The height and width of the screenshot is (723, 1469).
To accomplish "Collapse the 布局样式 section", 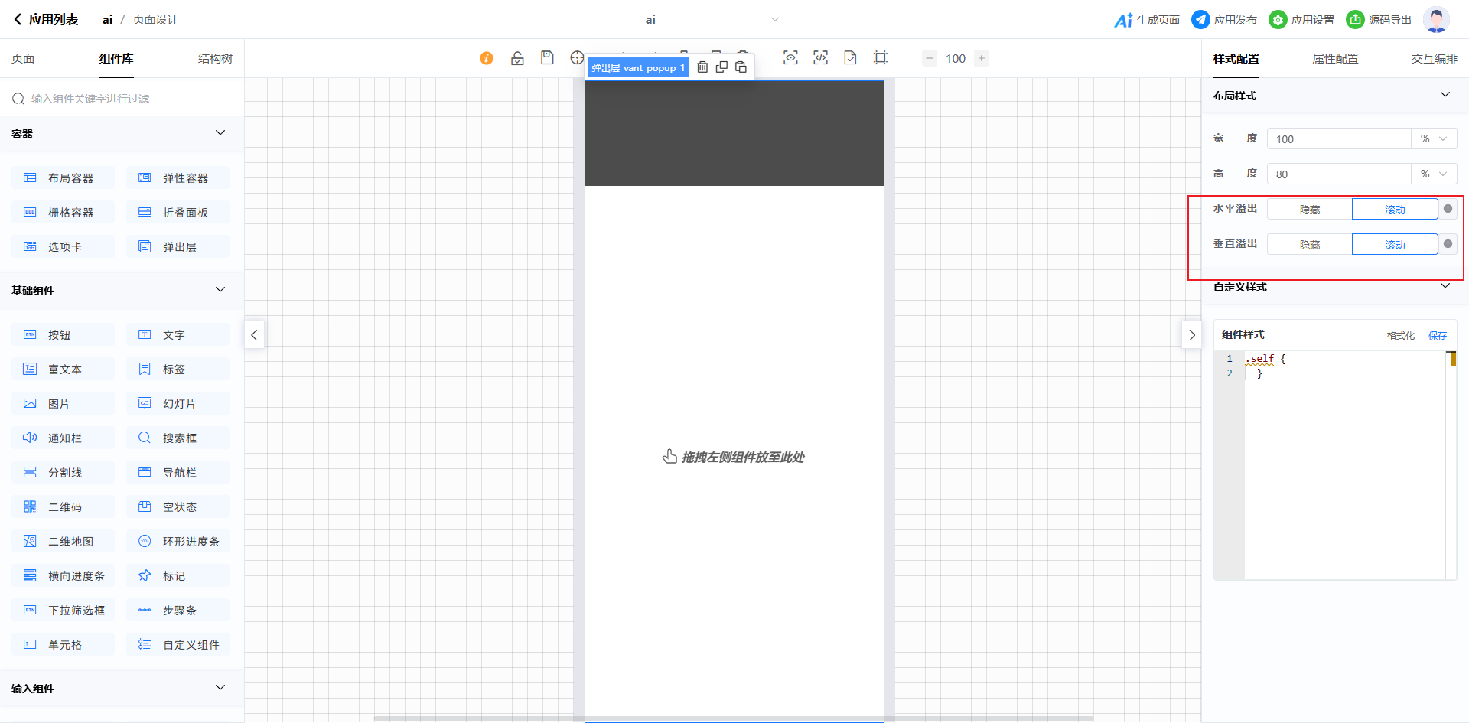I will click(x=1445, y=95).
